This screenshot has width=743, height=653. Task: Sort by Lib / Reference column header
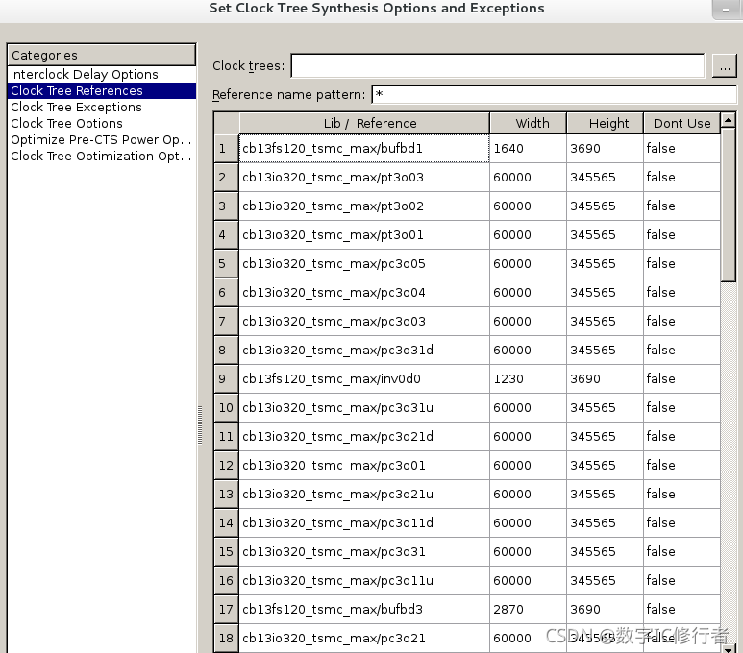coord(364,123)
